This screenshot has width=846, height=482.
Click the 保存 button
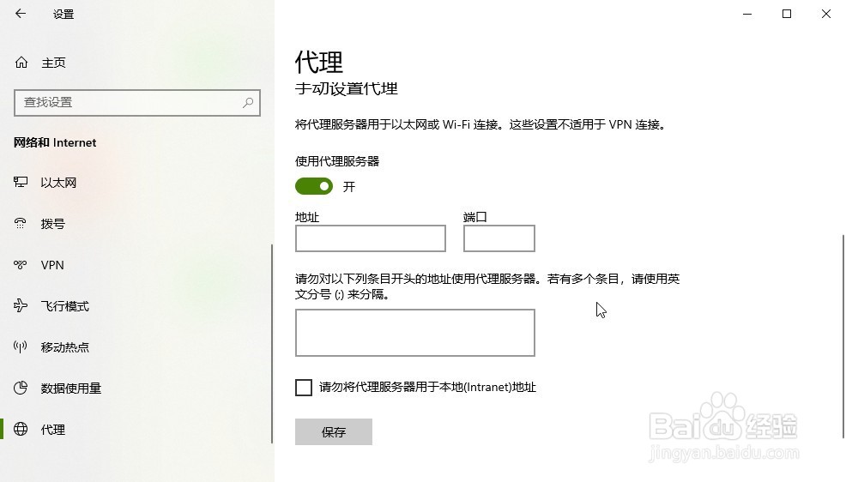334,432
